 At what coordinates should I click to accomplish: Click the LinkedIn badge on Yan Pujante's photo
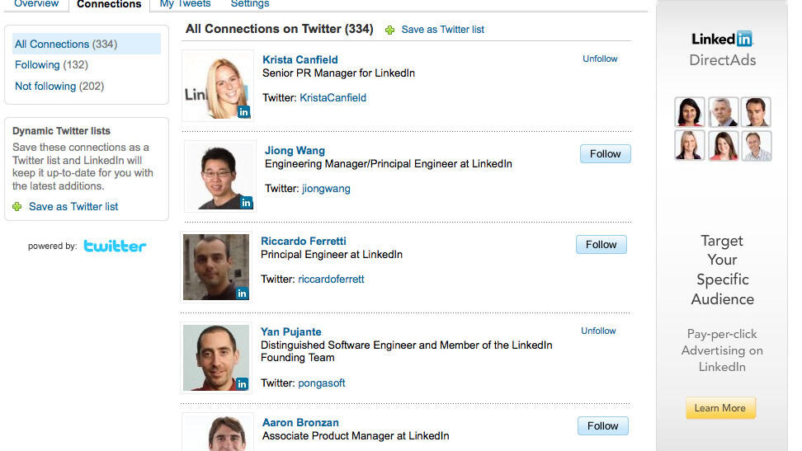pyautogui.click(x=242, y=383)
